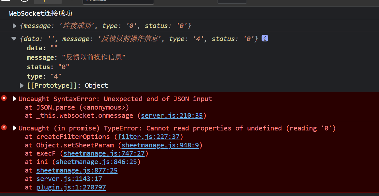The height and width of the screenshot is (196, 379).
Task: Open the plugin.js:1:270797 link
Action: 71,187
